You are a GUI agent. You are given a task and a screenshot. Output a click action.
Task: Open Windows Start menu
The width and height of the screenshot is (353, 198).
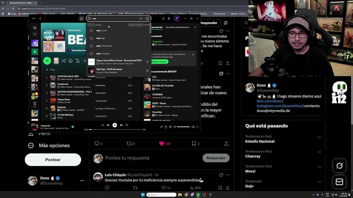coord(143,195)
